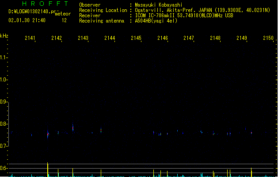Click the strong meteor echo before 2142
The width and height of the screenshot is (278, 177).
(48, 134)
